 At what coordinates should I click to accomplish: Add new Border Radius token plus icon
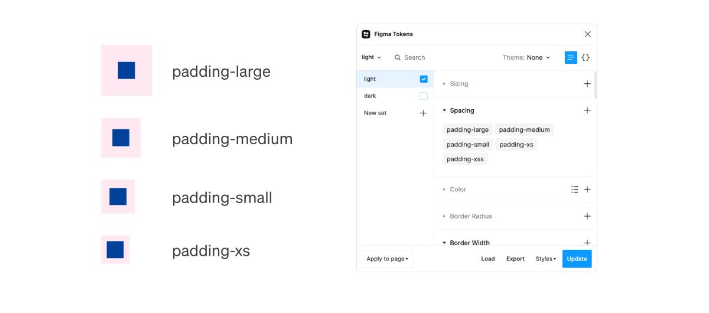pyautogui.click(x=587, y=216)
